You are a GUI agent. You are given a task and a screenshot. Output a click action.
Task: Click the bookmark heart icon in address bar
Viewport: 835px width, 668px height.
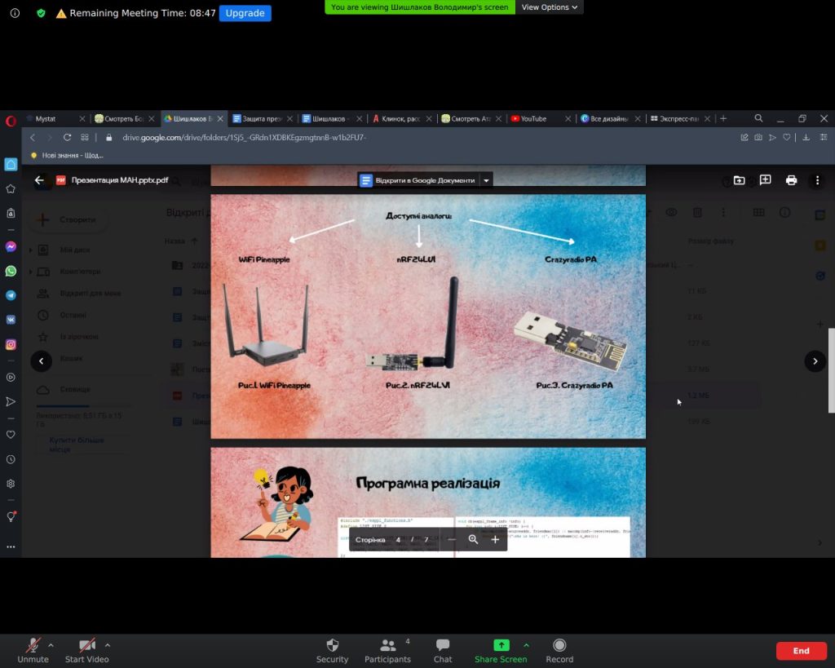tap(787, 138)
